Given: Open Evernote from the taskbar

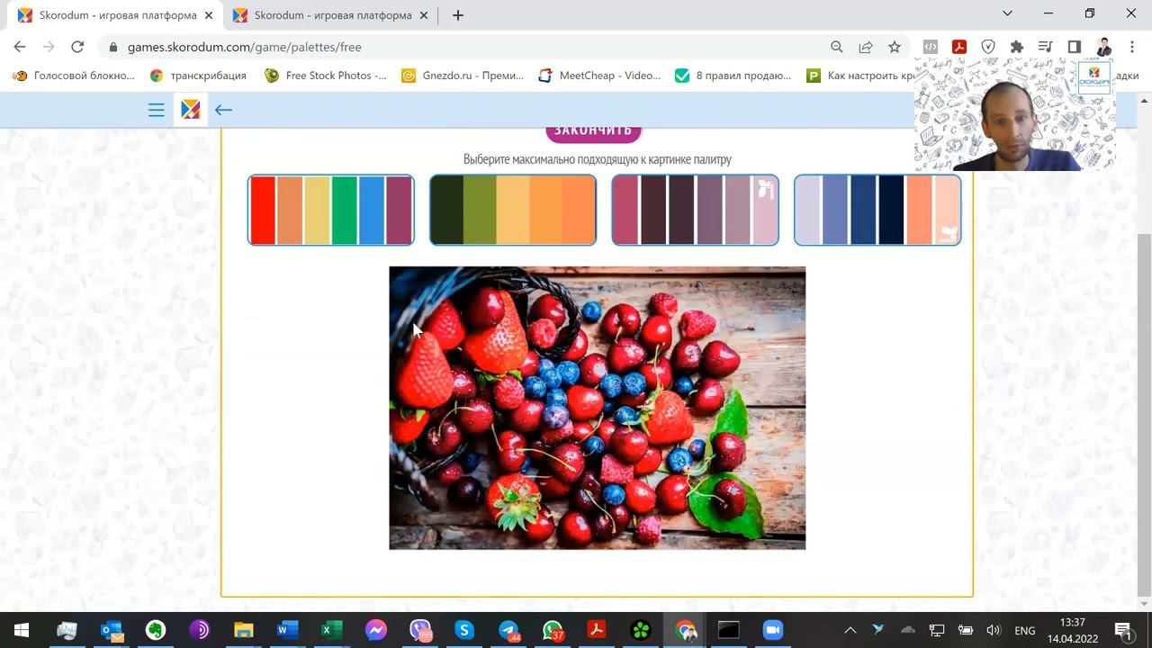Looking at the screenshot, I should [156, 630].
